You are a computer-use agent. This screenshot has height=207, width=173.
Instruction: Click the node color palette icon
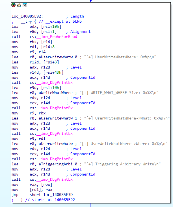click(x=14, y=5)
